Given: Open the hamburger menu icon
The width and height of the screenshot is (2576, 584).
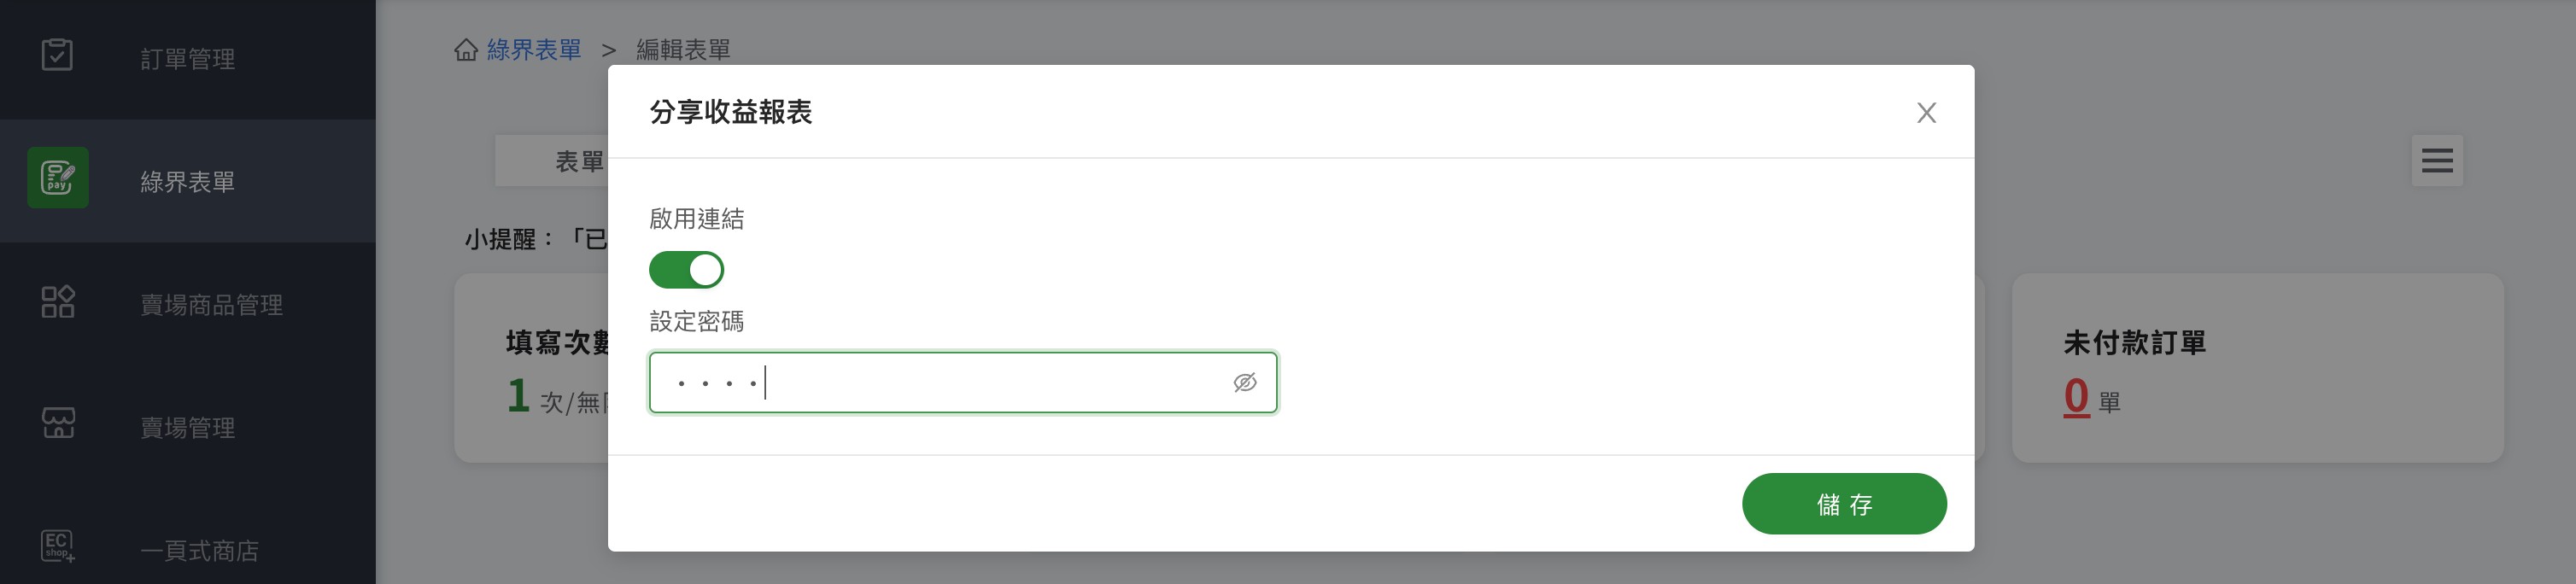Looking at the screenshot, I should [2437, 160].
